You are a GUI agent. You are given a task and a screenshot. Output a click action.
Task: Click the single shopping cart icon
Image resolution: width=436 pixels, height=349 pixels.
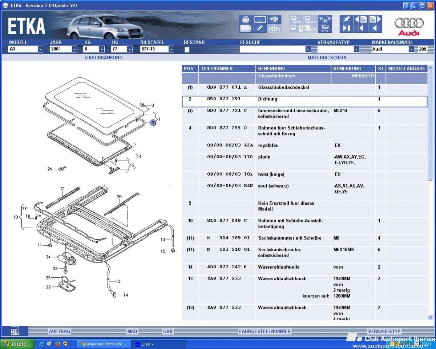(325, 28)
